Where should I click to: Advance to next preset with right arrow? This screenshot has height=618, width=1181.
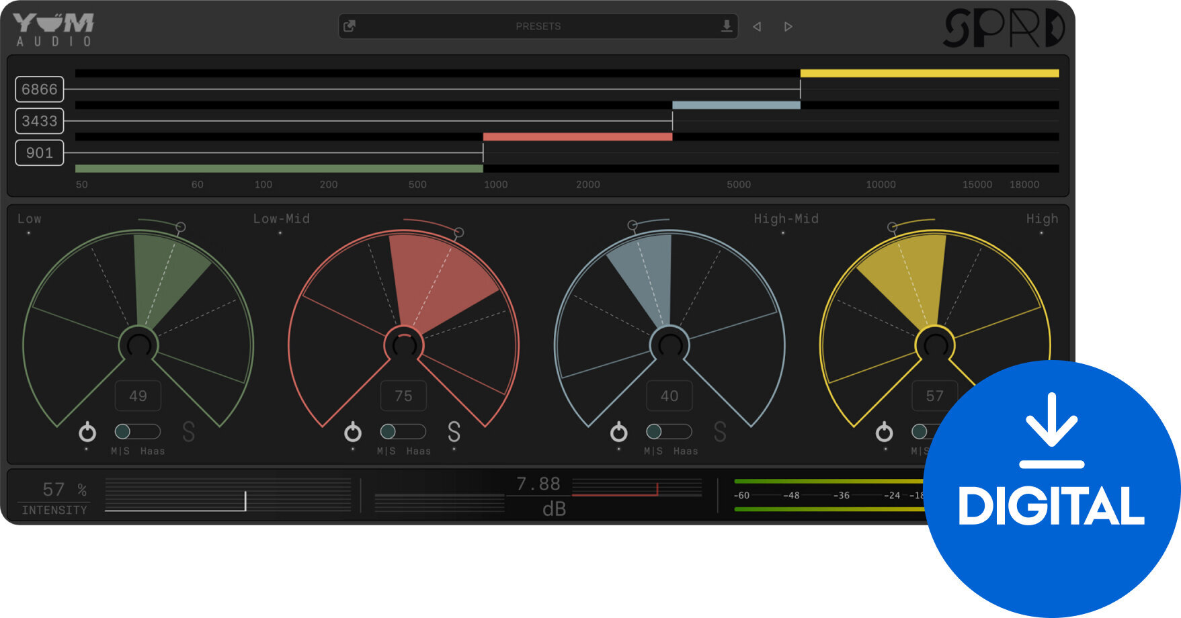tap(788, 26)
